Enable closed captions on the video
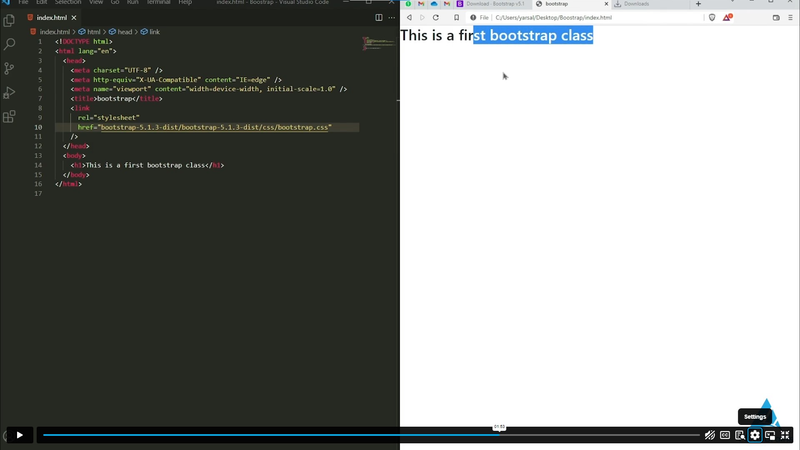Image resolution: width=800 pixels, height=450 pixels. tap(725, 435)
